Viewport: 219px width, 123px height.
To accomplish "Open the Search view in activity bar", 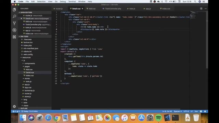I will 14,16.
